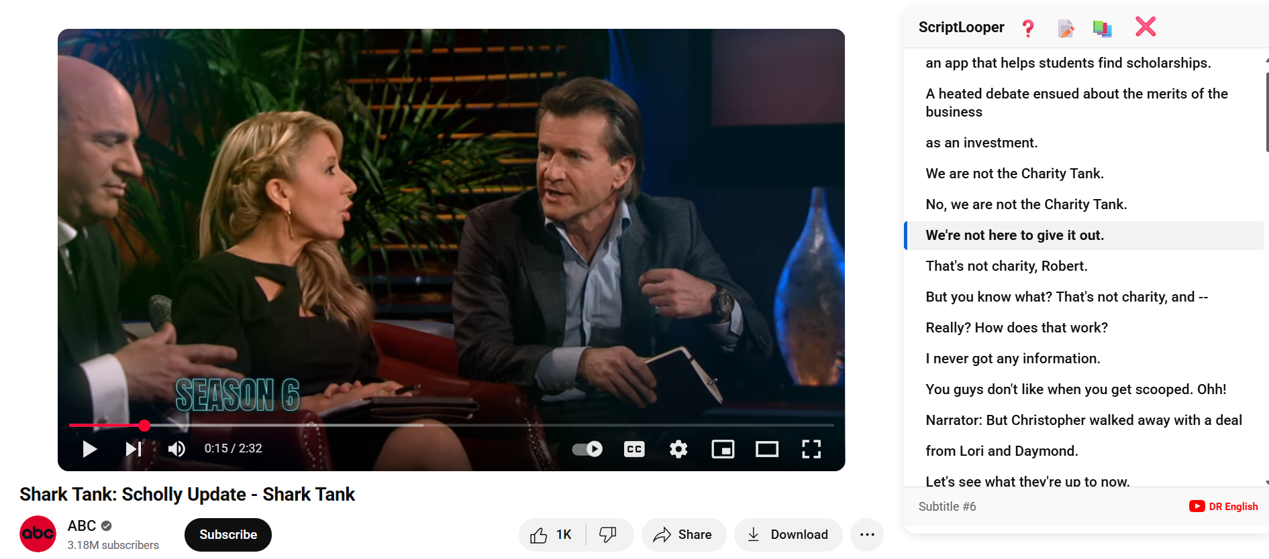Select DR English subtitle language
Screen dimensions: 1269x559
tap(1223, 506)
